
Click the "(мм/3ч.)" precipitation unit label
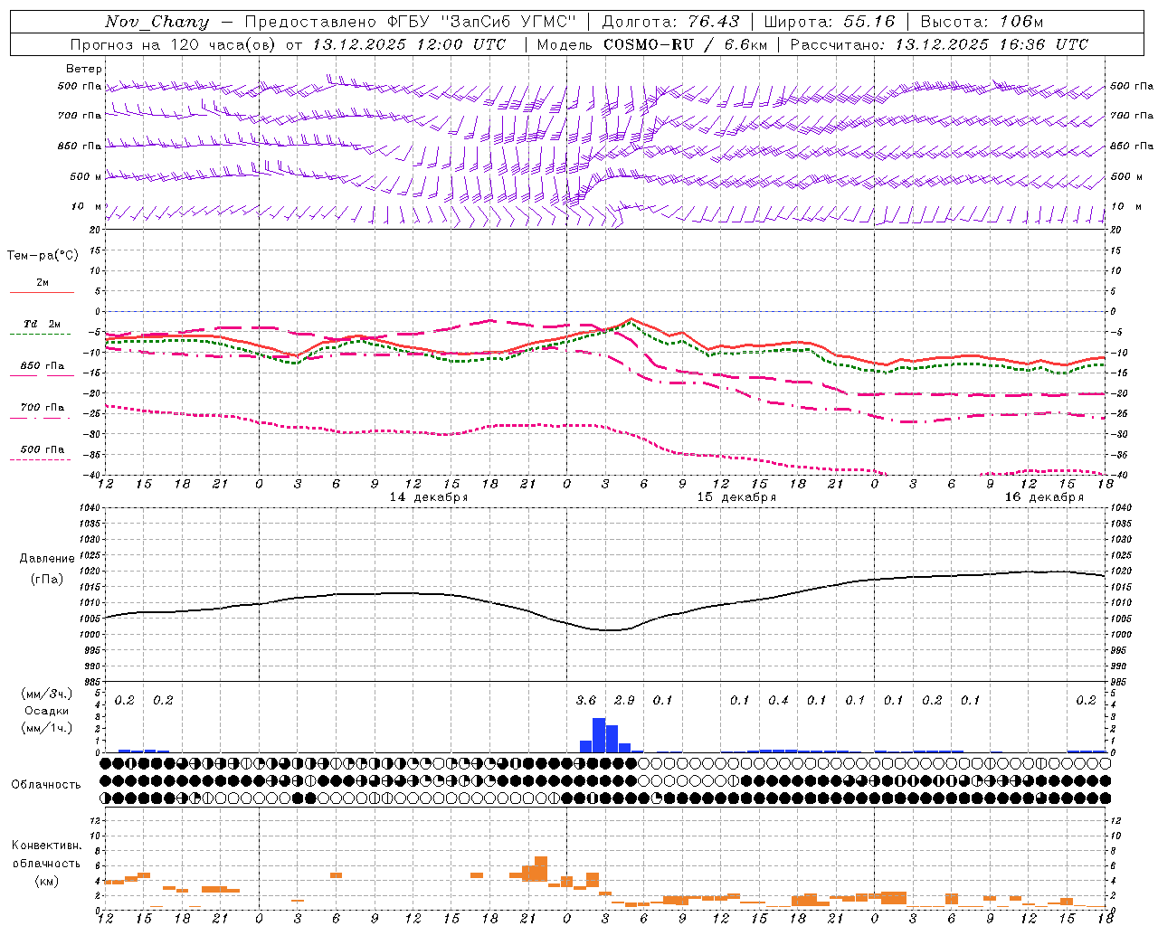47,694
